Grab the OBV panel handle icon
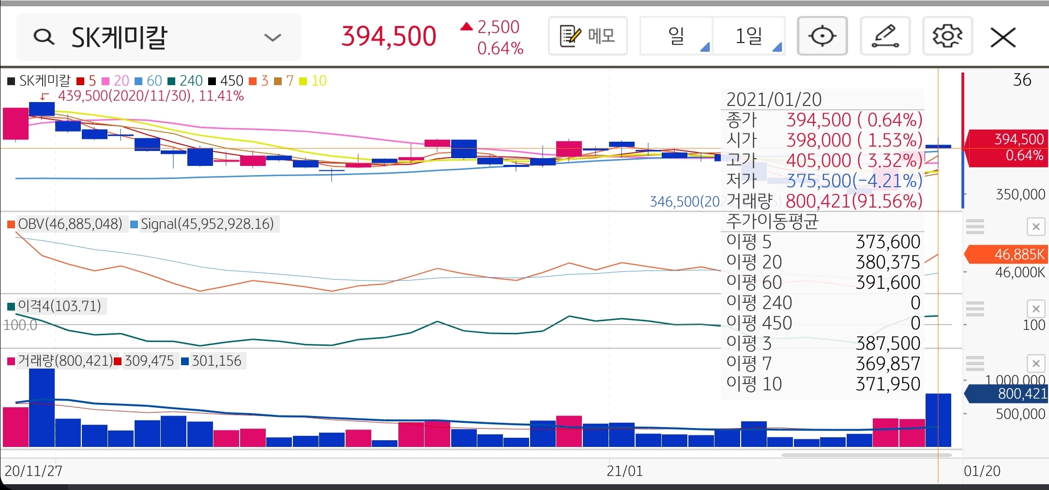The height and width of the screenshot is (490, 1049). 975,226
